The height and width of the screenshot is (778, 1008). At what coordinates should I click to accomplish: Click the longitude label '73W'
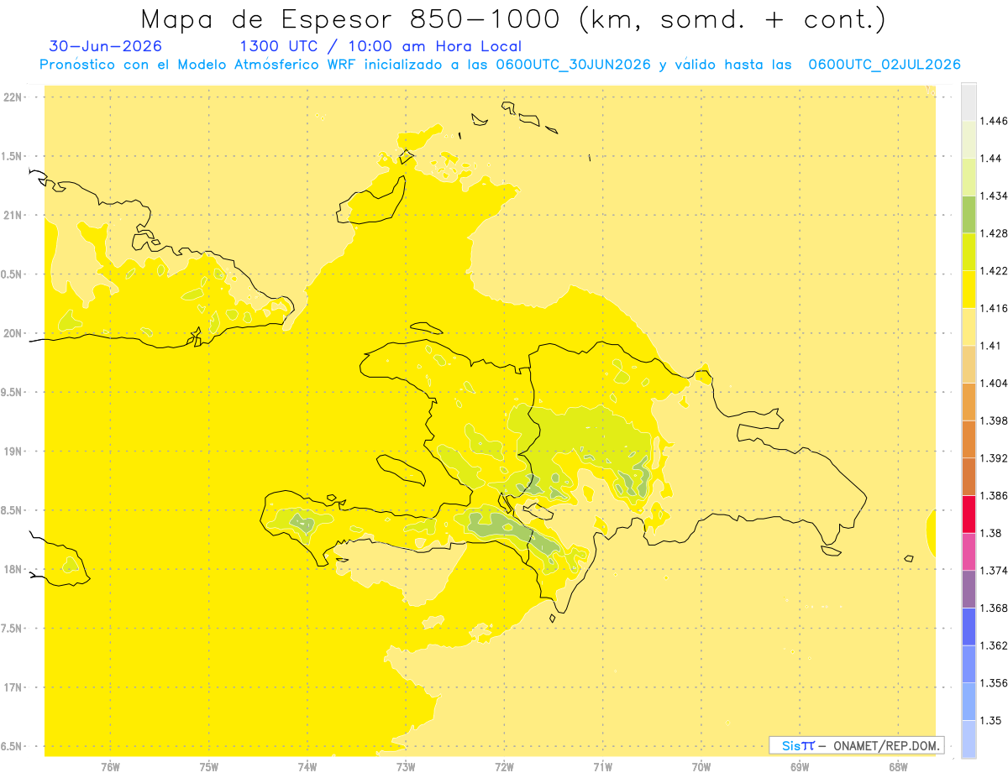[406, 766]
